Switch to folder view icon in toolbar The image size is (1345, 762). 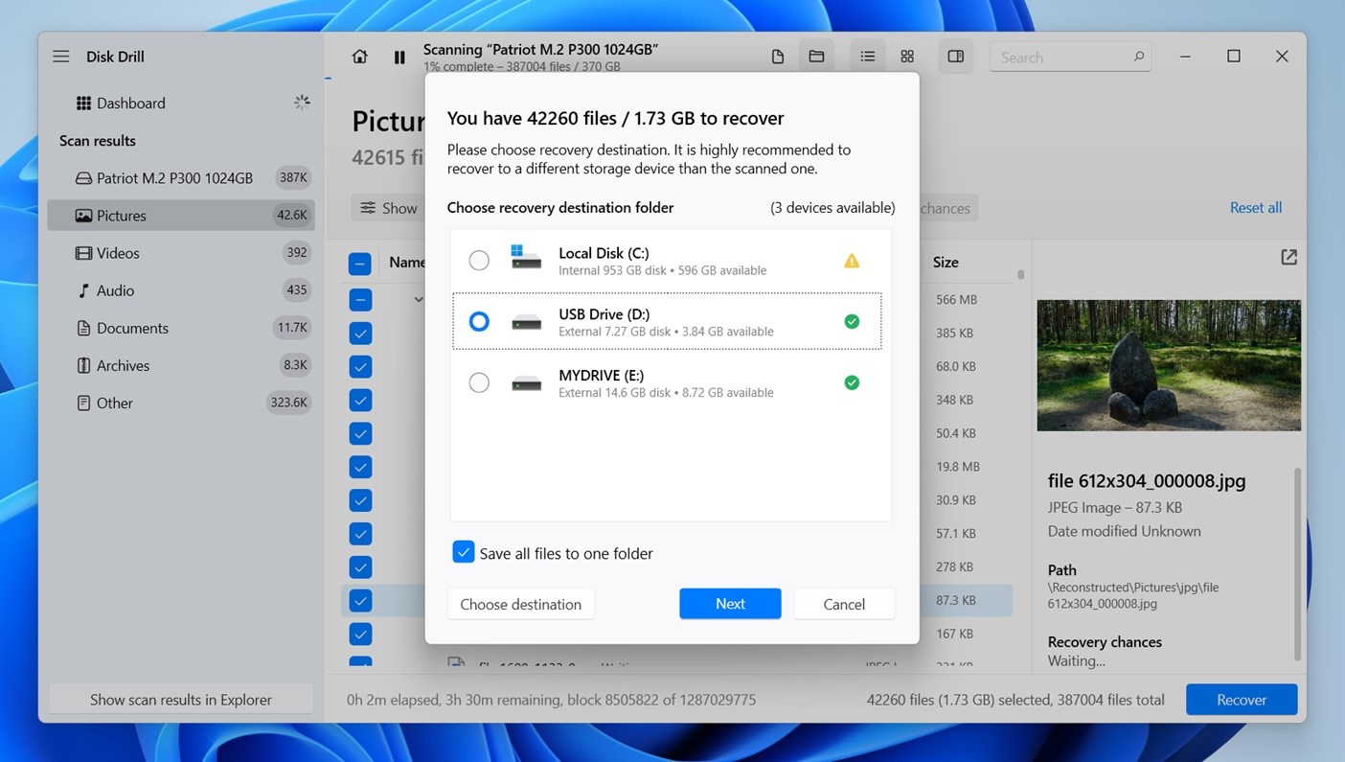pyautogui.click(x=816, y=57)
